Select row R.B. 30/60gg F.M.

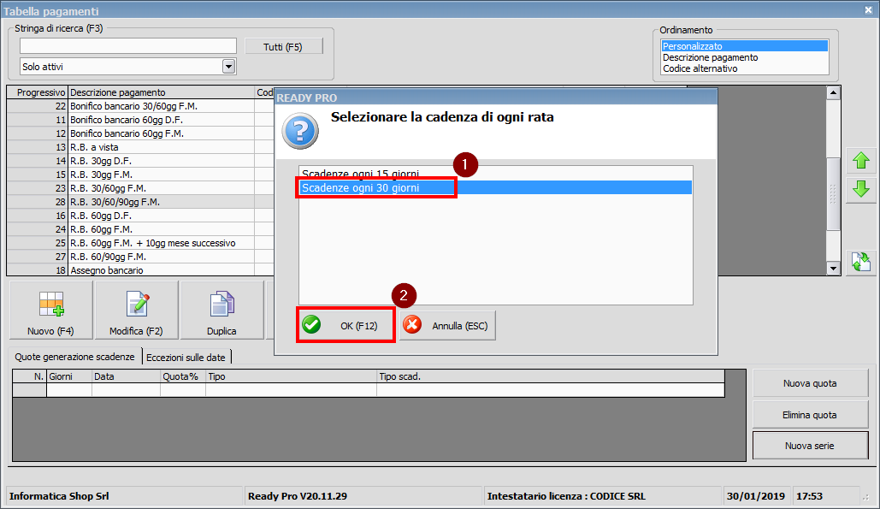[x=140, y=188]
